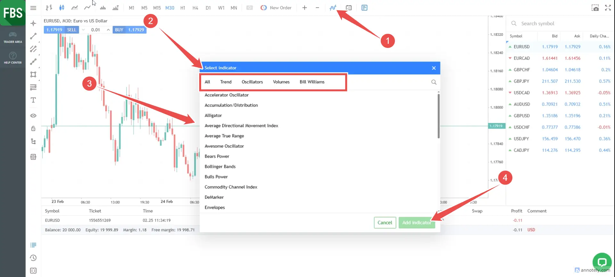615x277 pixels.
Task: Open the trade history clock icon
Action: click(33, 258)
